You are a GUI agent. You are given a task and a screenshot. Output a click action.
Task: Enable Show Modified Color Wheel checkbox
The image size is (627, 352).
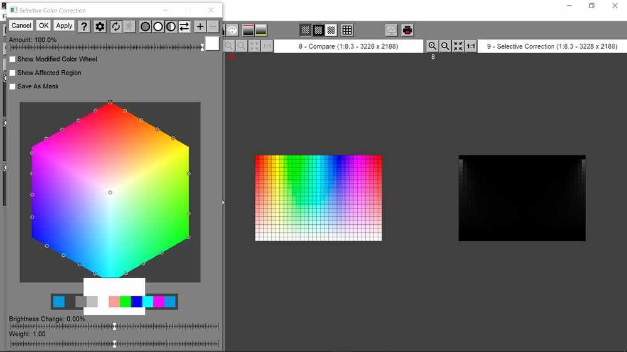click(13, 59)
